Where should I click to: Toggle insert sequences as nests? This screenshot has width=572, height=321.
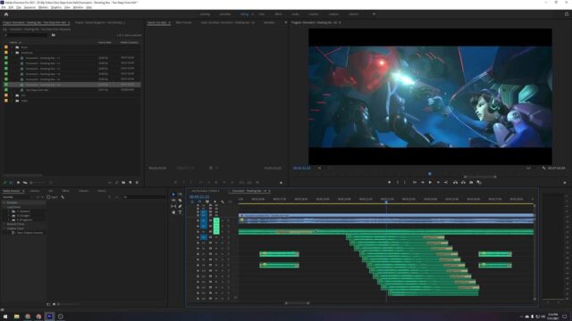tap(192, 202)
